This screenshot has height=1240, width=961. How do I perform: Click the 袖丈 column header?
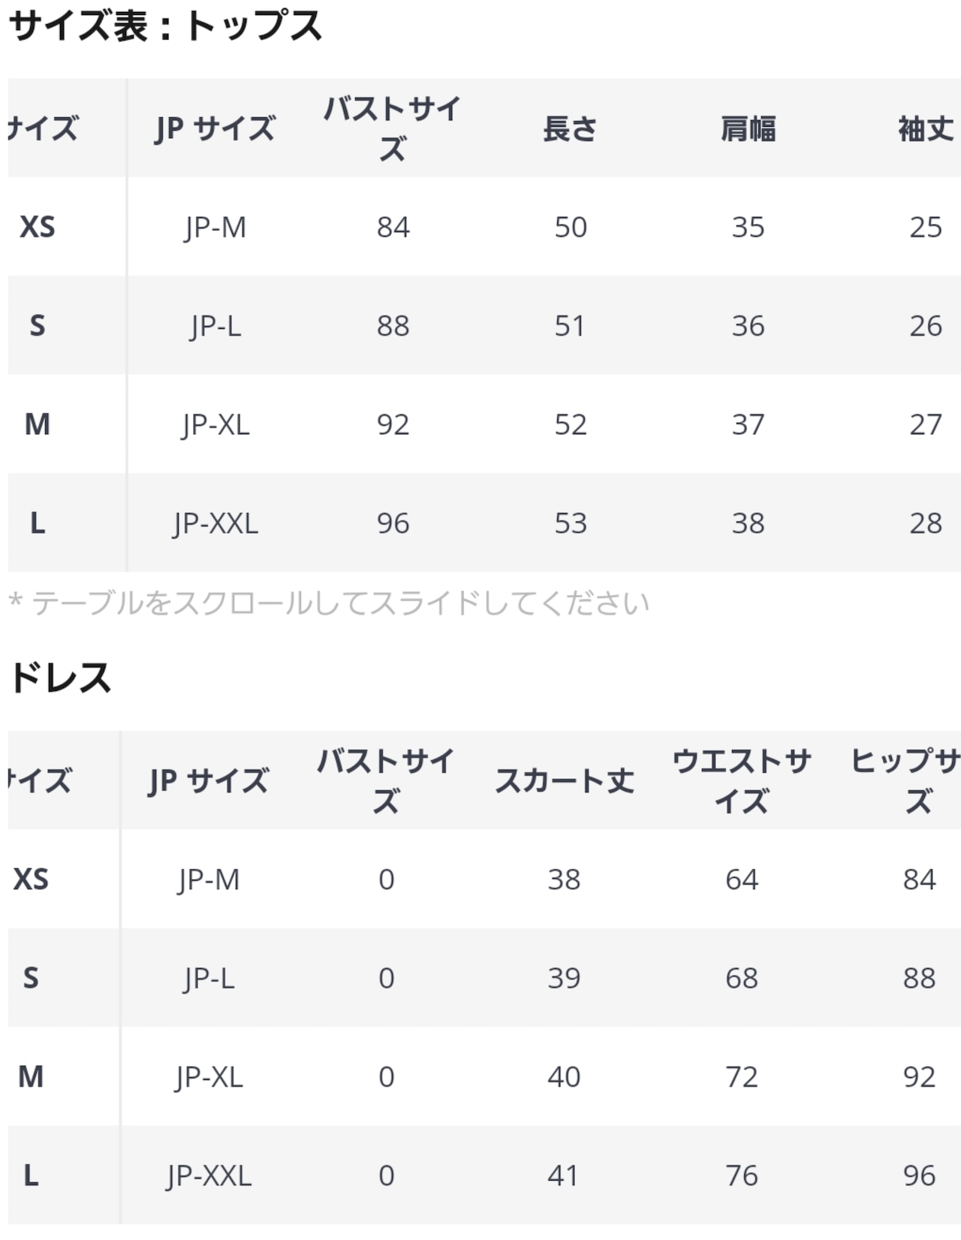tap(926, 128)
